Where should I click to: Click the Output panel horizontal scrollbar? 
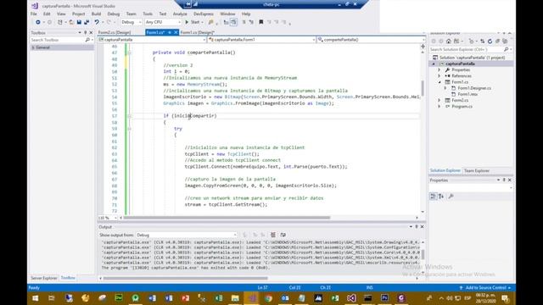click(x=185, y=278)
